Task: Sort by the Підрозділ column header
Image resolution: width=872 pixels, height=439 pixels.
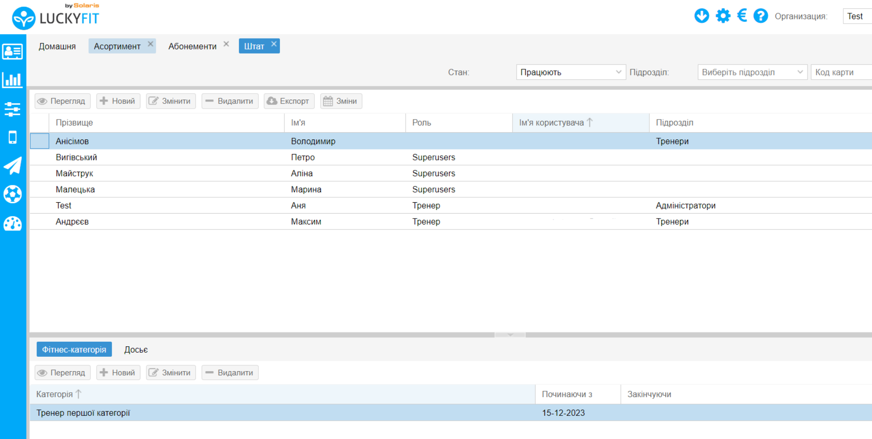Action: [x=761, y=123]
